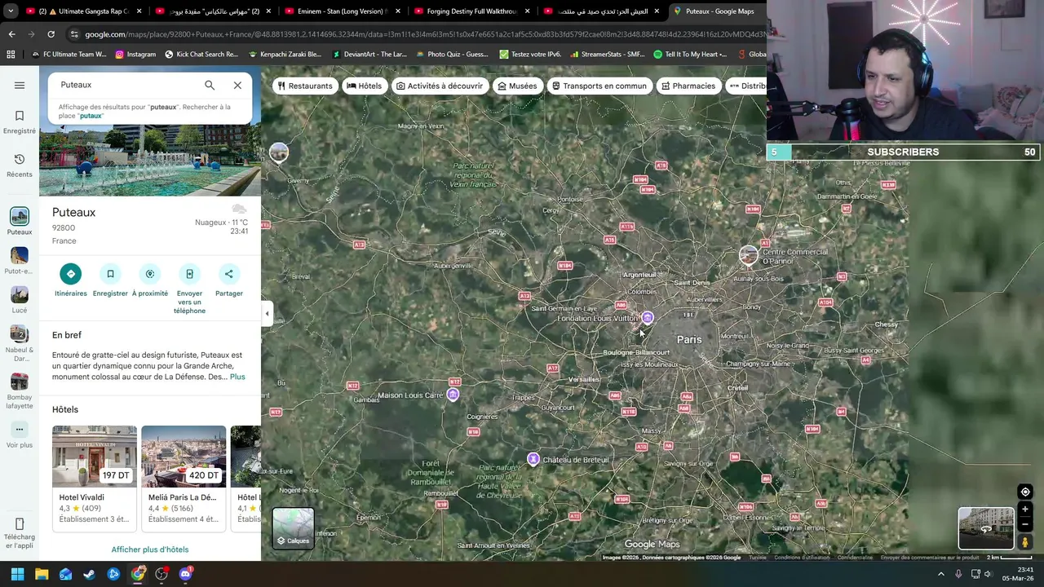Clear the Puteaux search with X
This screenshot has width=1044, height=587.
point(237,85)
